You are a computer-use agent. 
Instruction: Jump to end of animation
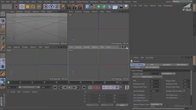pyautogui.click(x=84, y=87)
